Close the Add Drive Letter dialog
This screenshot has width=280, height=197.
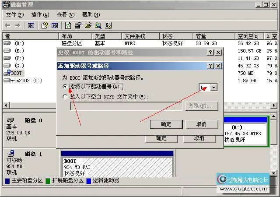point(218,66)
